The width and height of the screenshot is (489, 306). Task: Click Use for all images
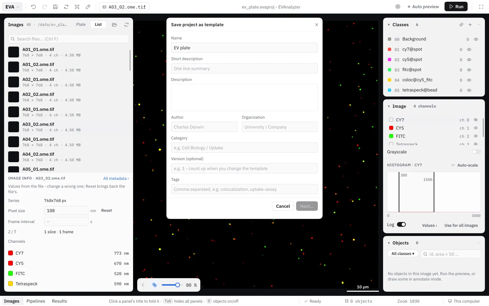pos(461,225)
